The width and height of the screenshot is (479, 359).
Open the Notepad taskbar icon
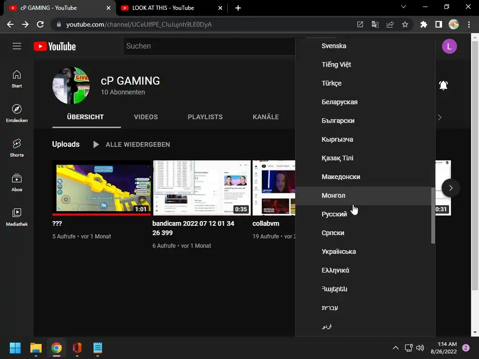(98, 348)
